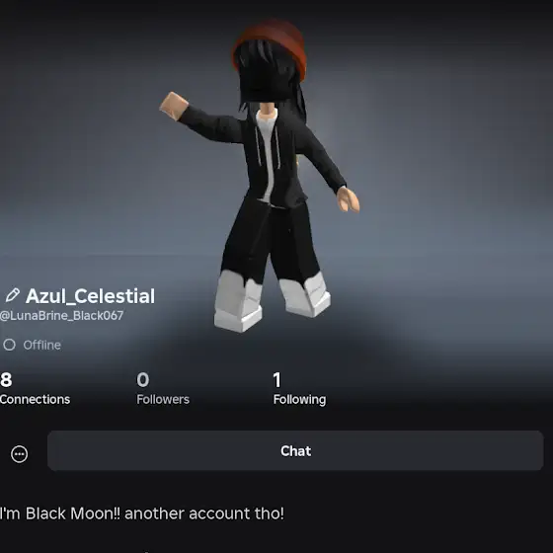
Task: View the 0 Followers count
Action: pos(143,380)
